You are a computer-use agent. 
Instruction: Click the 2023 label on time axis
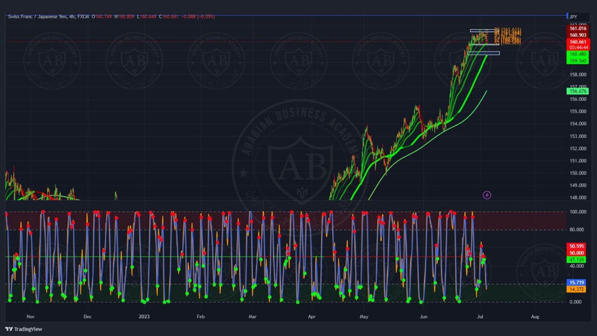144,316
